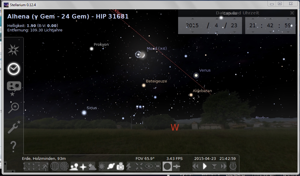Screen dimensions: 300x176
Task: Select Venus in the sky view
Action: click(x=196, y=75)
